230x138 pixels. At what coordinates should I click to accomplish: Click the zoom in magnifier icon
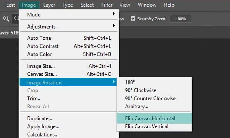pos(6,19)
